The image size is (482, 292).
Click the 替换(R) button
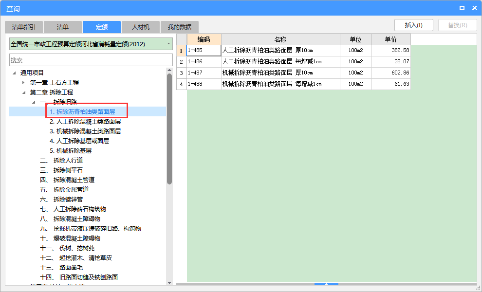coord(457,25)
